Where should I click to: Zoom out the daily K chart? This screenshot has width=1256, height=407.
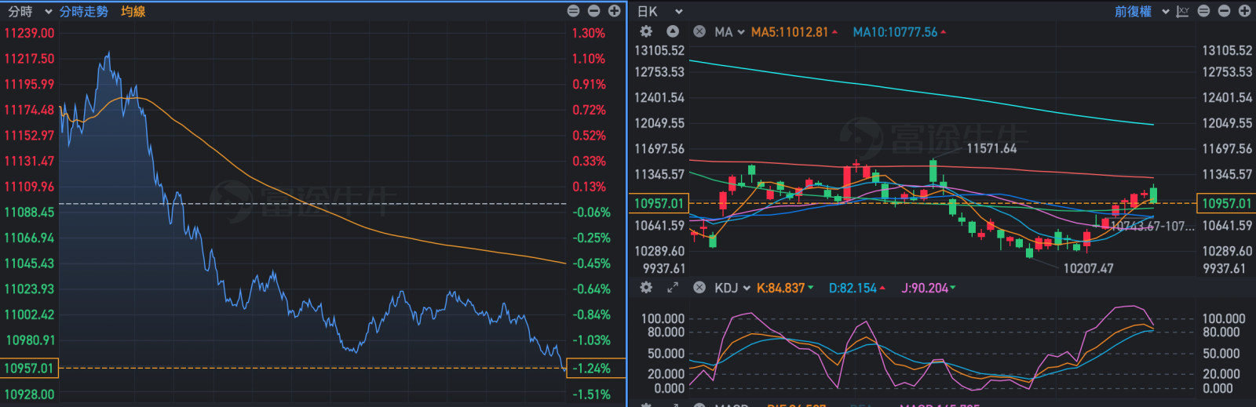1224,11
